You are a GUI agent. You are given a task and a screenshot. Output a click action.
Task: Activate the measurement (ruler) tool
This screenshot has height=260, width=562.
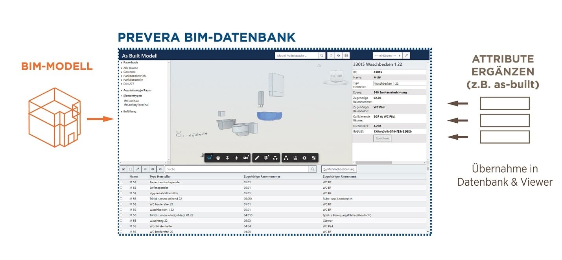[257, 158]
